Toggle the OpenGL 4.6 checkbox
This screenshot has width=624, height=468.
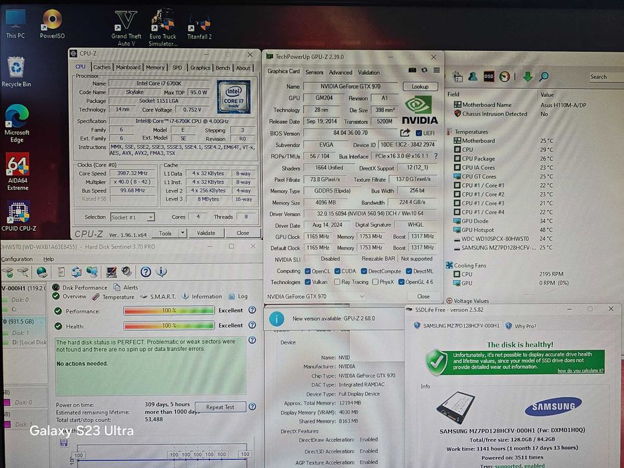point(401,282)
